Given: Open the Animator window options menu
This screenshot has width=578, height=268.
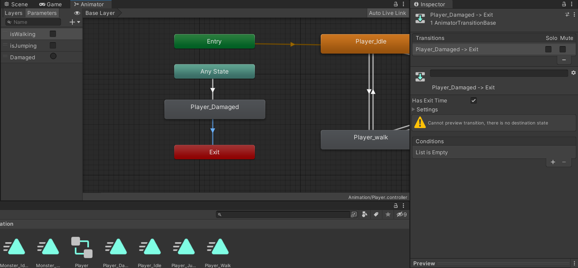Looking at the screenshot, I should pyautogui.click(x=403, y=4).
